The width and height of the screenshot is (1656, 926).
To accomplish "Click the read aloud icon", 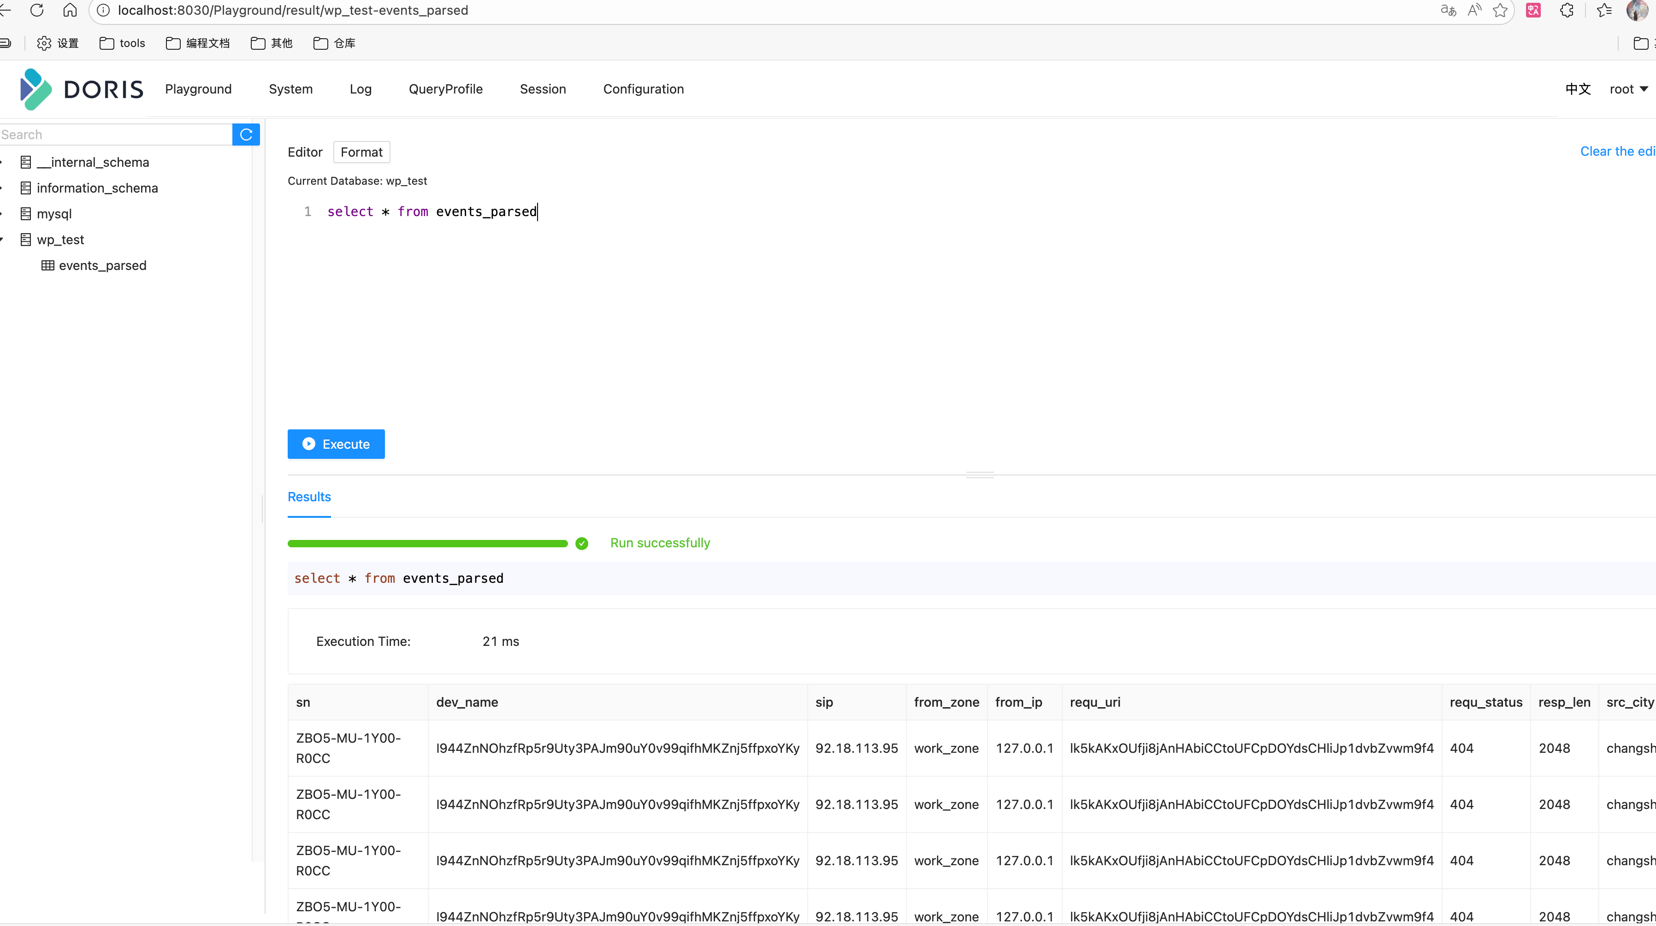I will [x=1474, y=10].
